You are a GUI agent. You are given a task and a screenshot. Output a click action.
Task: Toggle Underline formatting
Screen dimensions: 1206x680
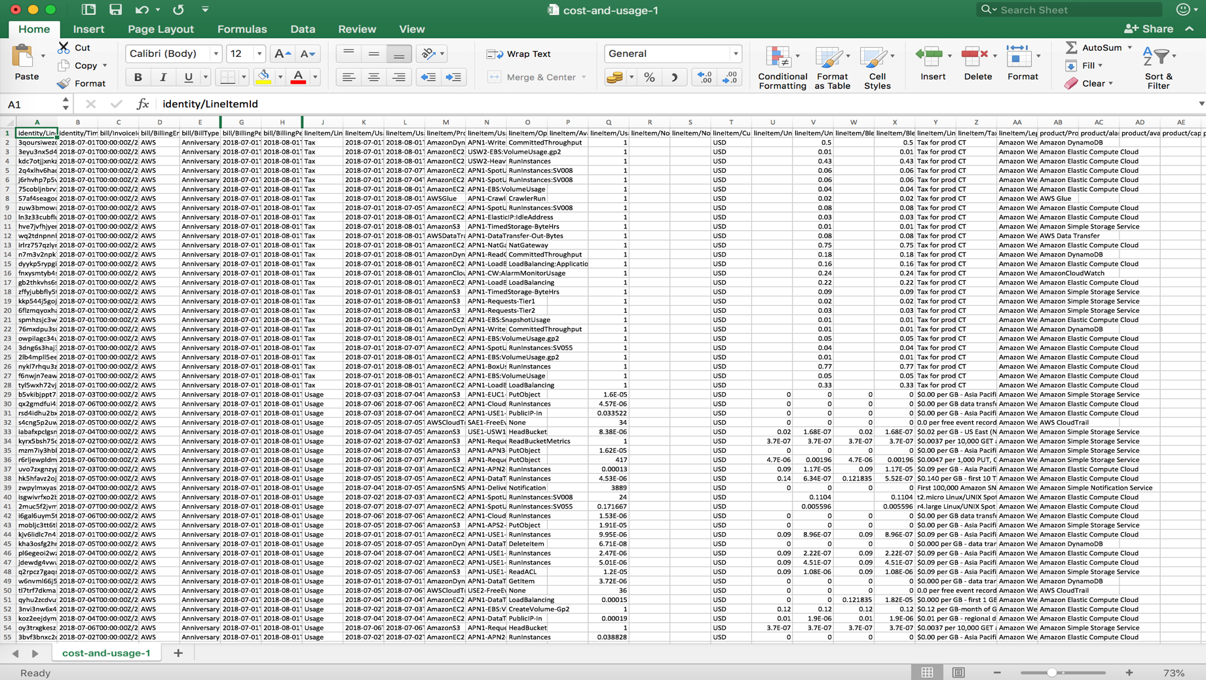pyautogui.click(x=188, y=77)
